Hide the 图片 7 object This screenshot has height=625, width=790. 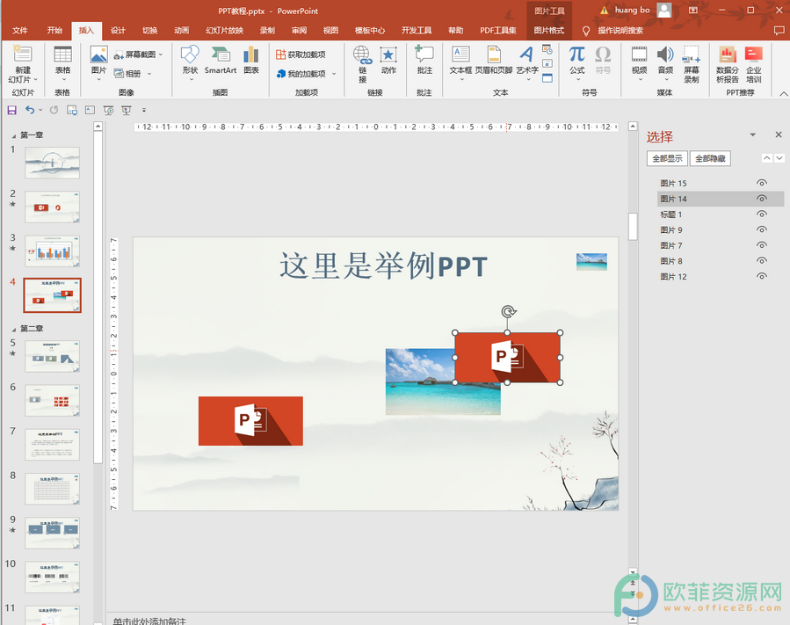pos(762,245)
